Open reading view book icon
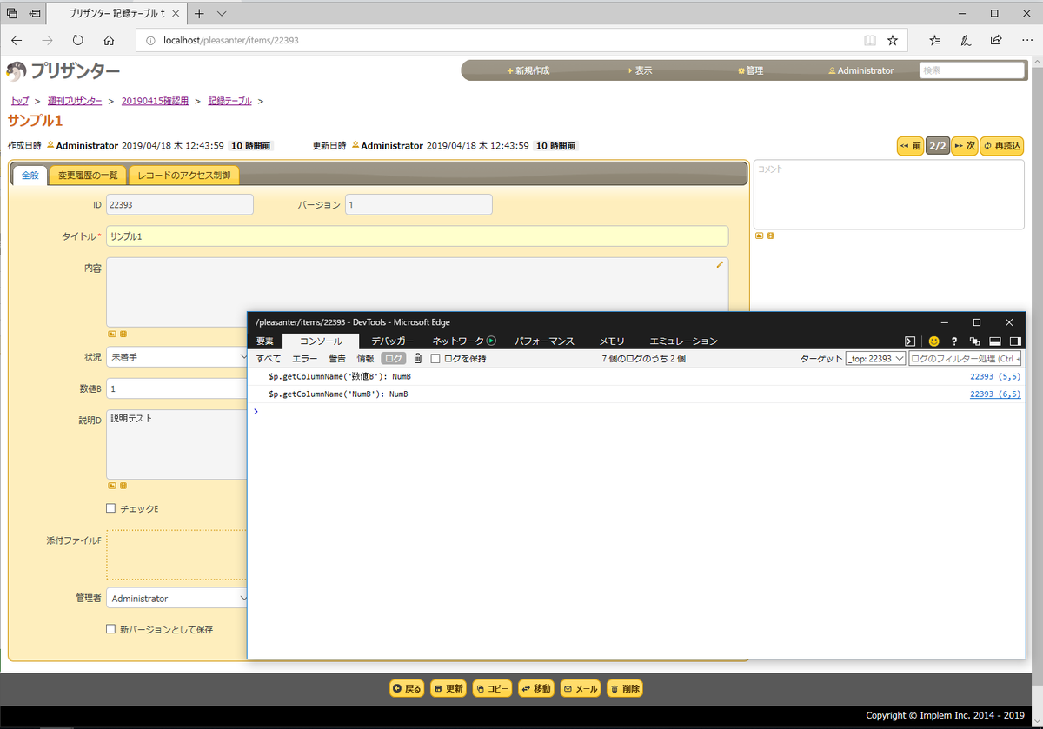The image size is (1043, 729). coord(869,40)
